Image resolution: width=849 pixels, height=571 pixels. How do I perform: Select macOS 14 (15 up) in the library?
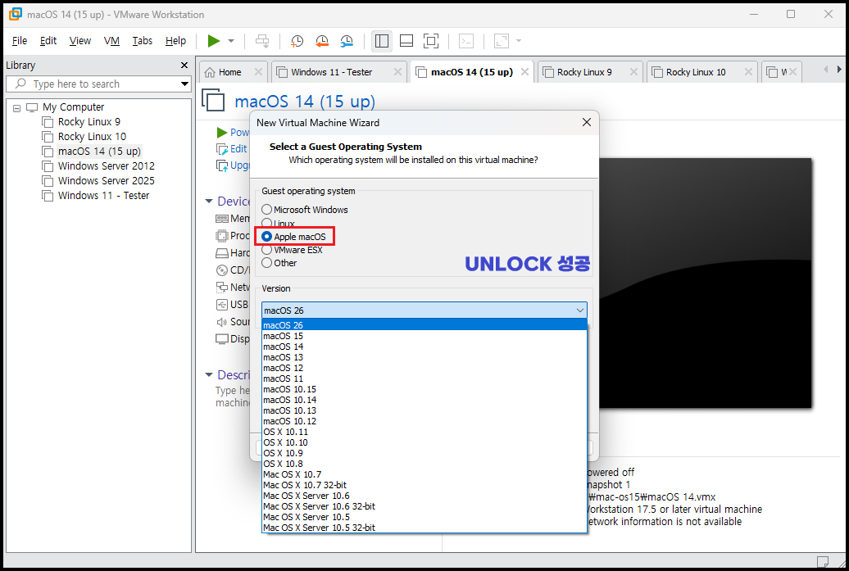(x=99, y=151)
